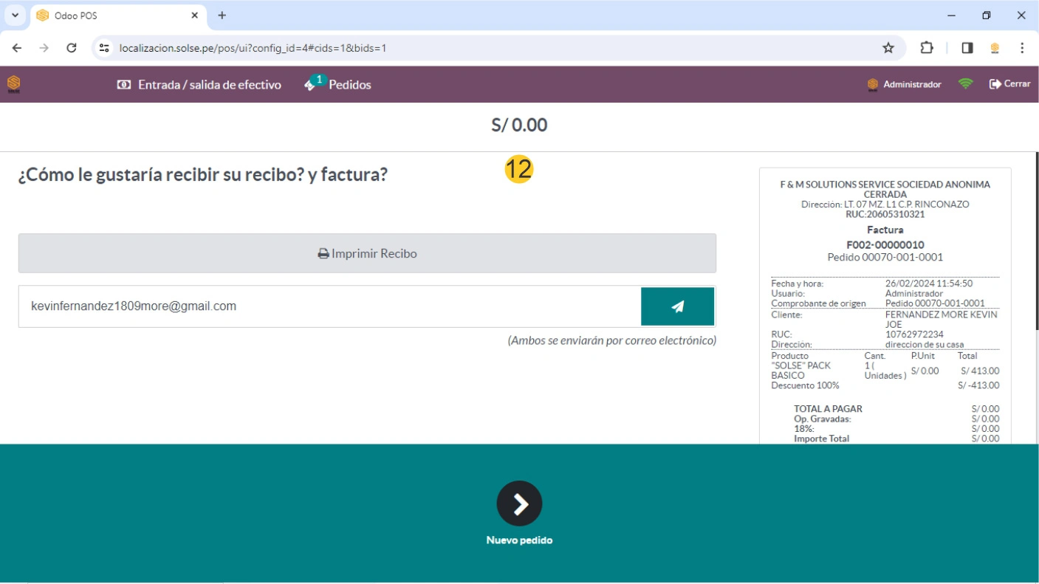Toggle the browser side panel icon

pyautogui.click(x=967, y=48)
